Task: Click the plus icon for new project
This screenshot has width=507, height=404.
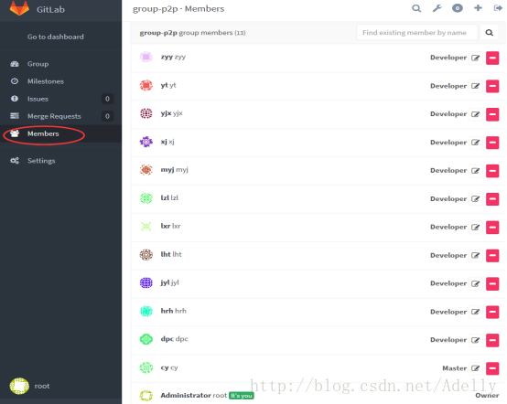Action: click(478, 8)
